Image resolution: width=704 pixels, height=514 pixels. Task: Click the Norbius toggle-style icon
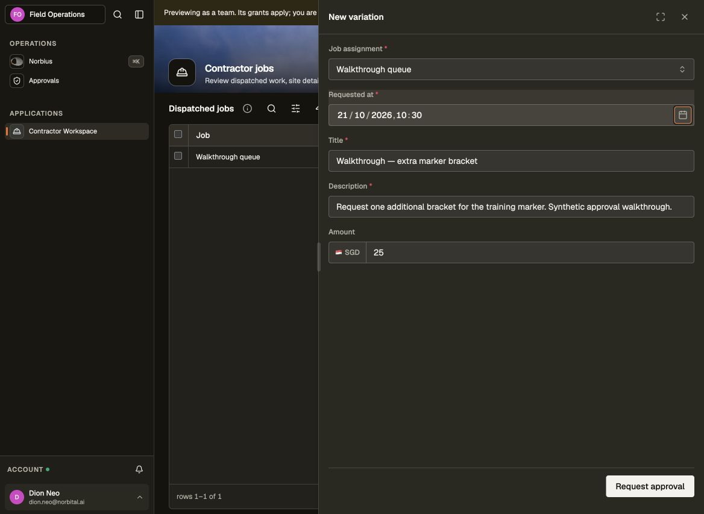click(x=17, y=61)
